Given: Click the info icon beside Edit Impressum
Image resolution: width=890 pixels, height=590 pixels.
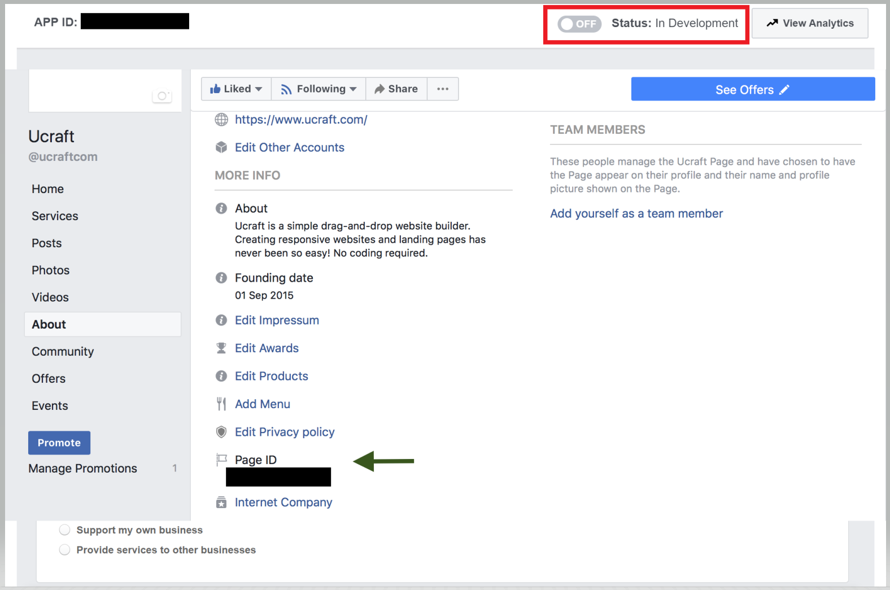Looking at the screenshot, I should point(221,320).
